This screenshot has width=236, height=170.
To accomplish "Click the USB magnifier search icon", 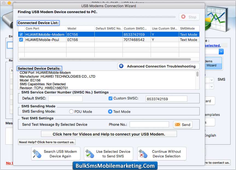I will 37,154.
